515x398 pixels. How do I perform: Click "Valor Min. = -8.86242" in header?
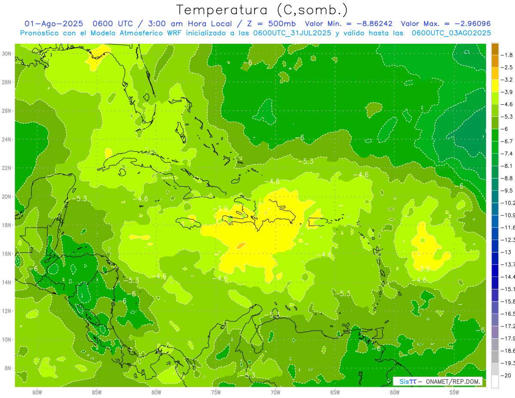(348, 24)
